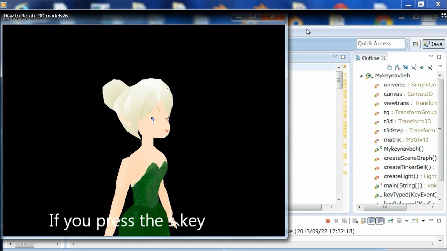Collapse All in Outline toolbar
This screenshot has height=251, width=447.
pyautogui.click(x=389, y=68)
